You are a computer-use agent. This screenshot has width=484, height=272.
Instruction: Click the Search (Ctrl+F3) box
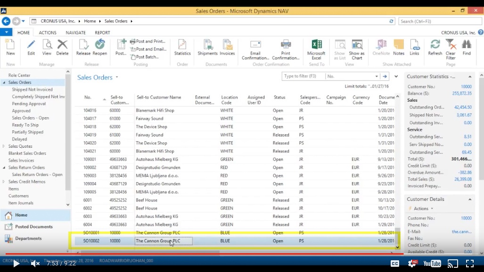click(x=440, y=21)
